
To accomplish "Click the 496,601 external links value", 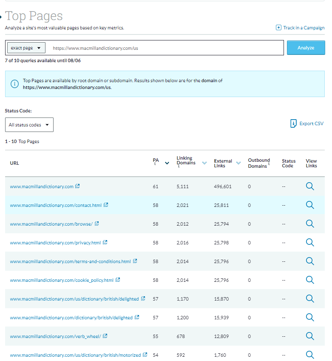I will (x=223, y=186).
